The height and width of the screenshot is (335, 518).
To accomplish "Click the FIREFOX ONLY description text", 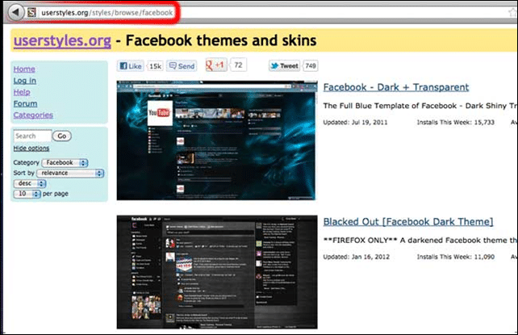I will 420,241.
